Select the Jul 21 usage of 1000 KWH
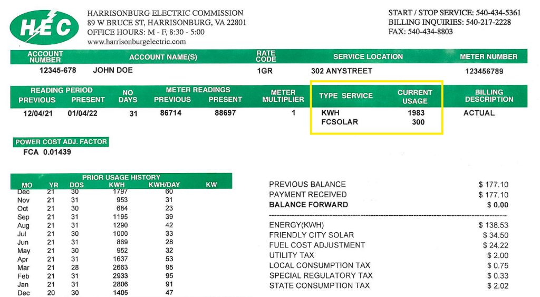This screenshot has height=297, width=540. [120, 234]
